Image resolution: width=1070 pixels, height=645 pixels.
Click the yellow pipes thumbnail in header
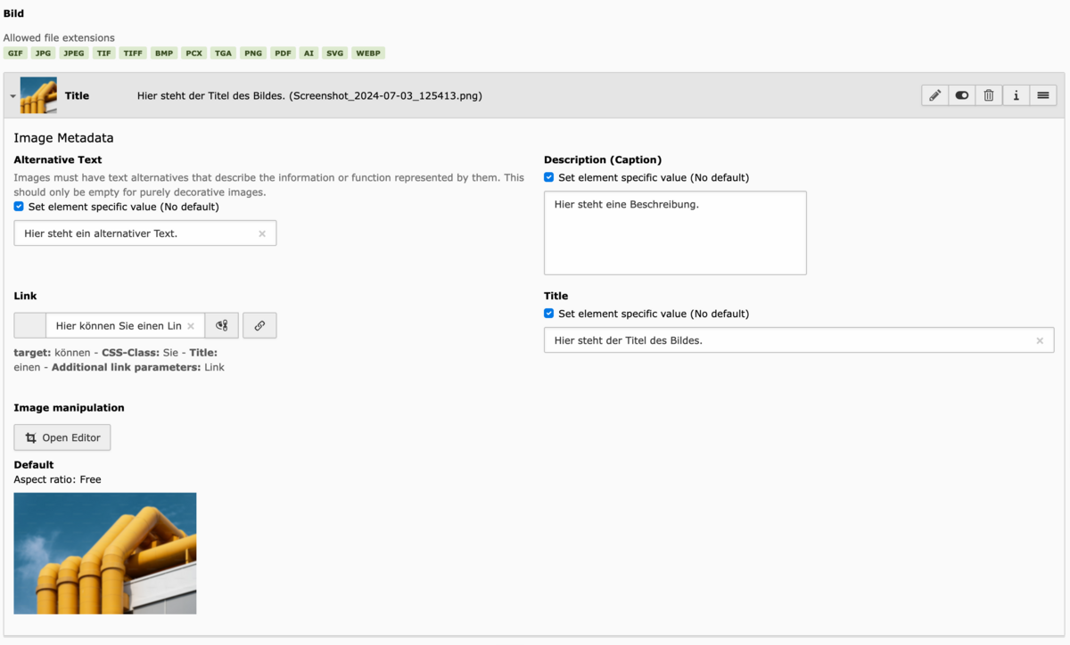coord(38,95)
